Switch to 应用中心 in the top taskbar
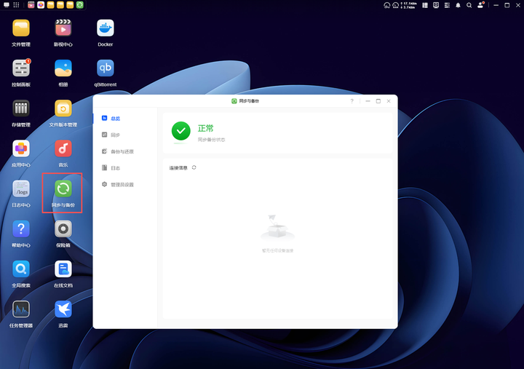The image size is (524, 369). click(x=41, y=5)
